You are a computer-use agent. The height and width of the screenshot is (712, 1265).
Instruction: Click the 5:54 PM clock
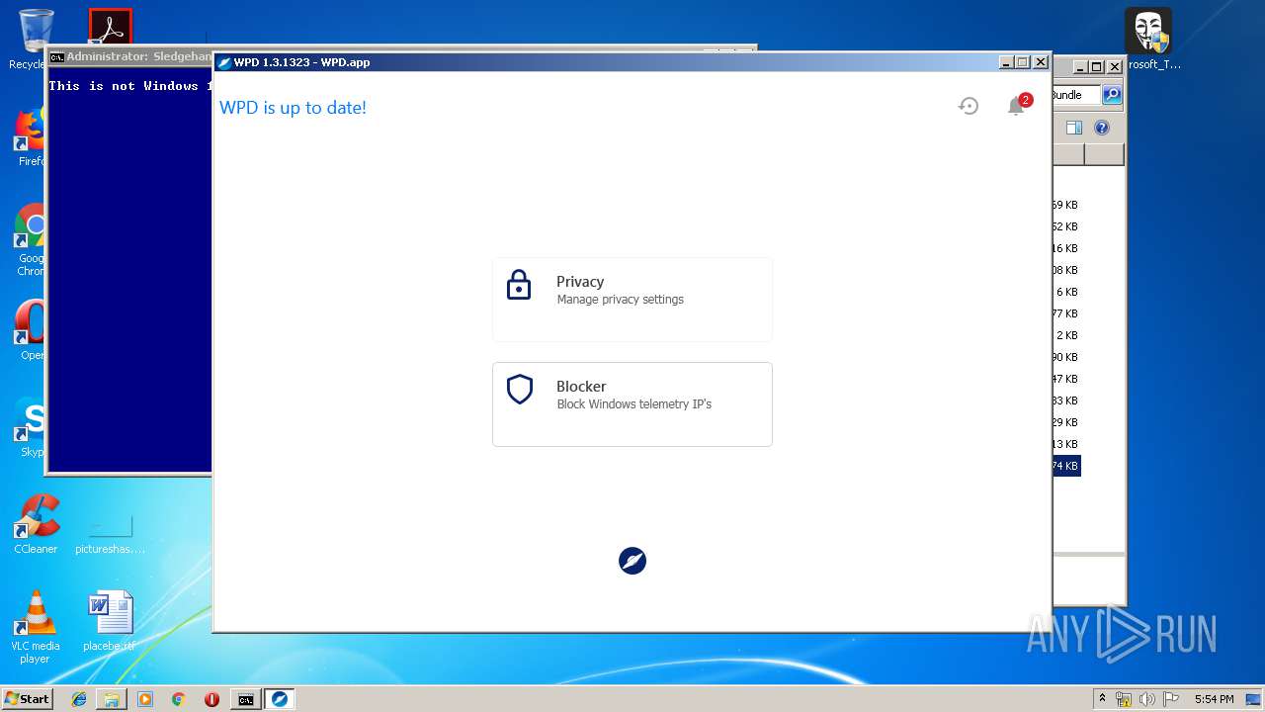click(x=1214, y=699)
